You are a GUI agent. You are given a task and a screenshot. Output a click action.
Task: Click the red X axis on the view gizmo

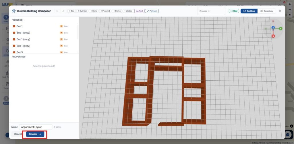click(273, 36)
